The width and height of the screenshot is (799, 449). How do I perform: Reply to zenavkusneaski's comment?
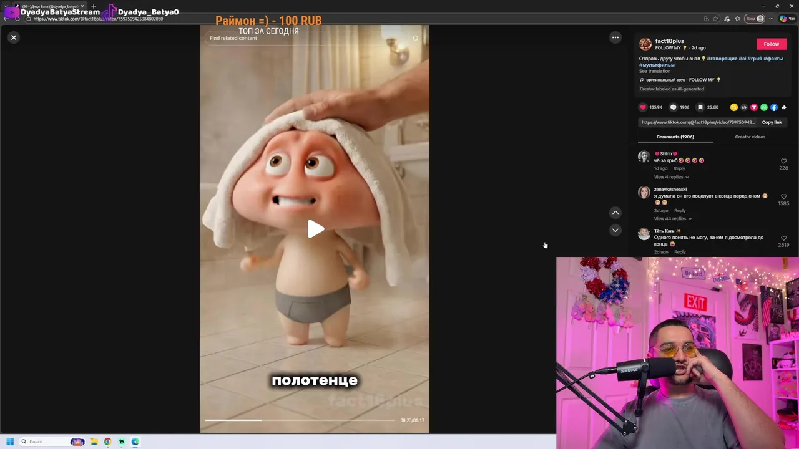pyautogui.click(x=680, y=210)
